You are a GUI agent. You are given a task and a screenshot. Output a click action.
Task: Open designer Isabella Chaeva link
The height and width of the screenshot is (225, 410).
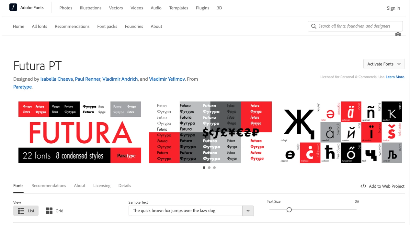[x=57, y=79]
